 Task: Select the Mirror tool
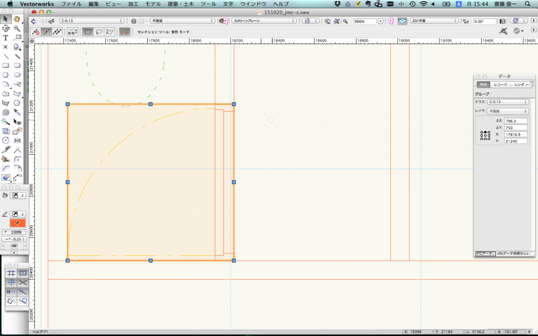click(x=17, y=141)
